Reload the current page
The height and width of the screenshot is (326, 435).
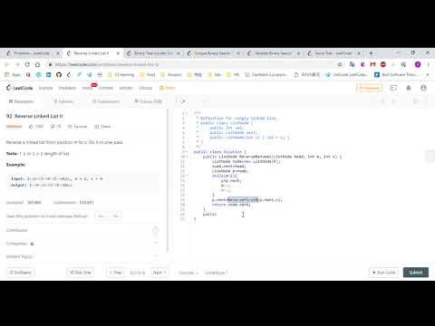[x=27, y=64]
